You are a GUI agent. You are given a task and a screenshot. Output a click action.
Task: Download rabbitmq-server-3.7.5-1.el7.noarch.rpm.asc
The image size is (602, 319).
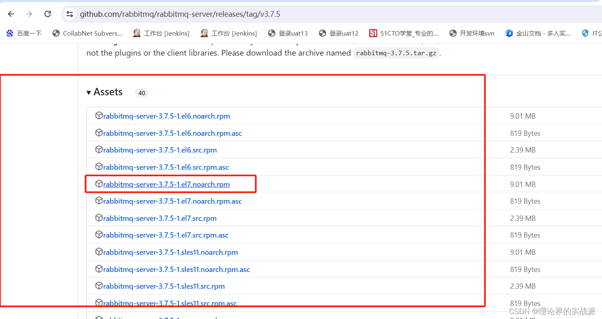172,201
